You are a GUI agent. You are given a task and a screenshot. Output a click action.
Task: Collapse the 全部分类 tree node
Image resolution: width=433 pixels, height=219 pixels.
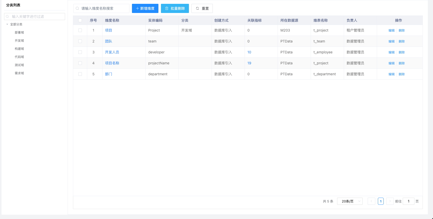coord(7,24)
